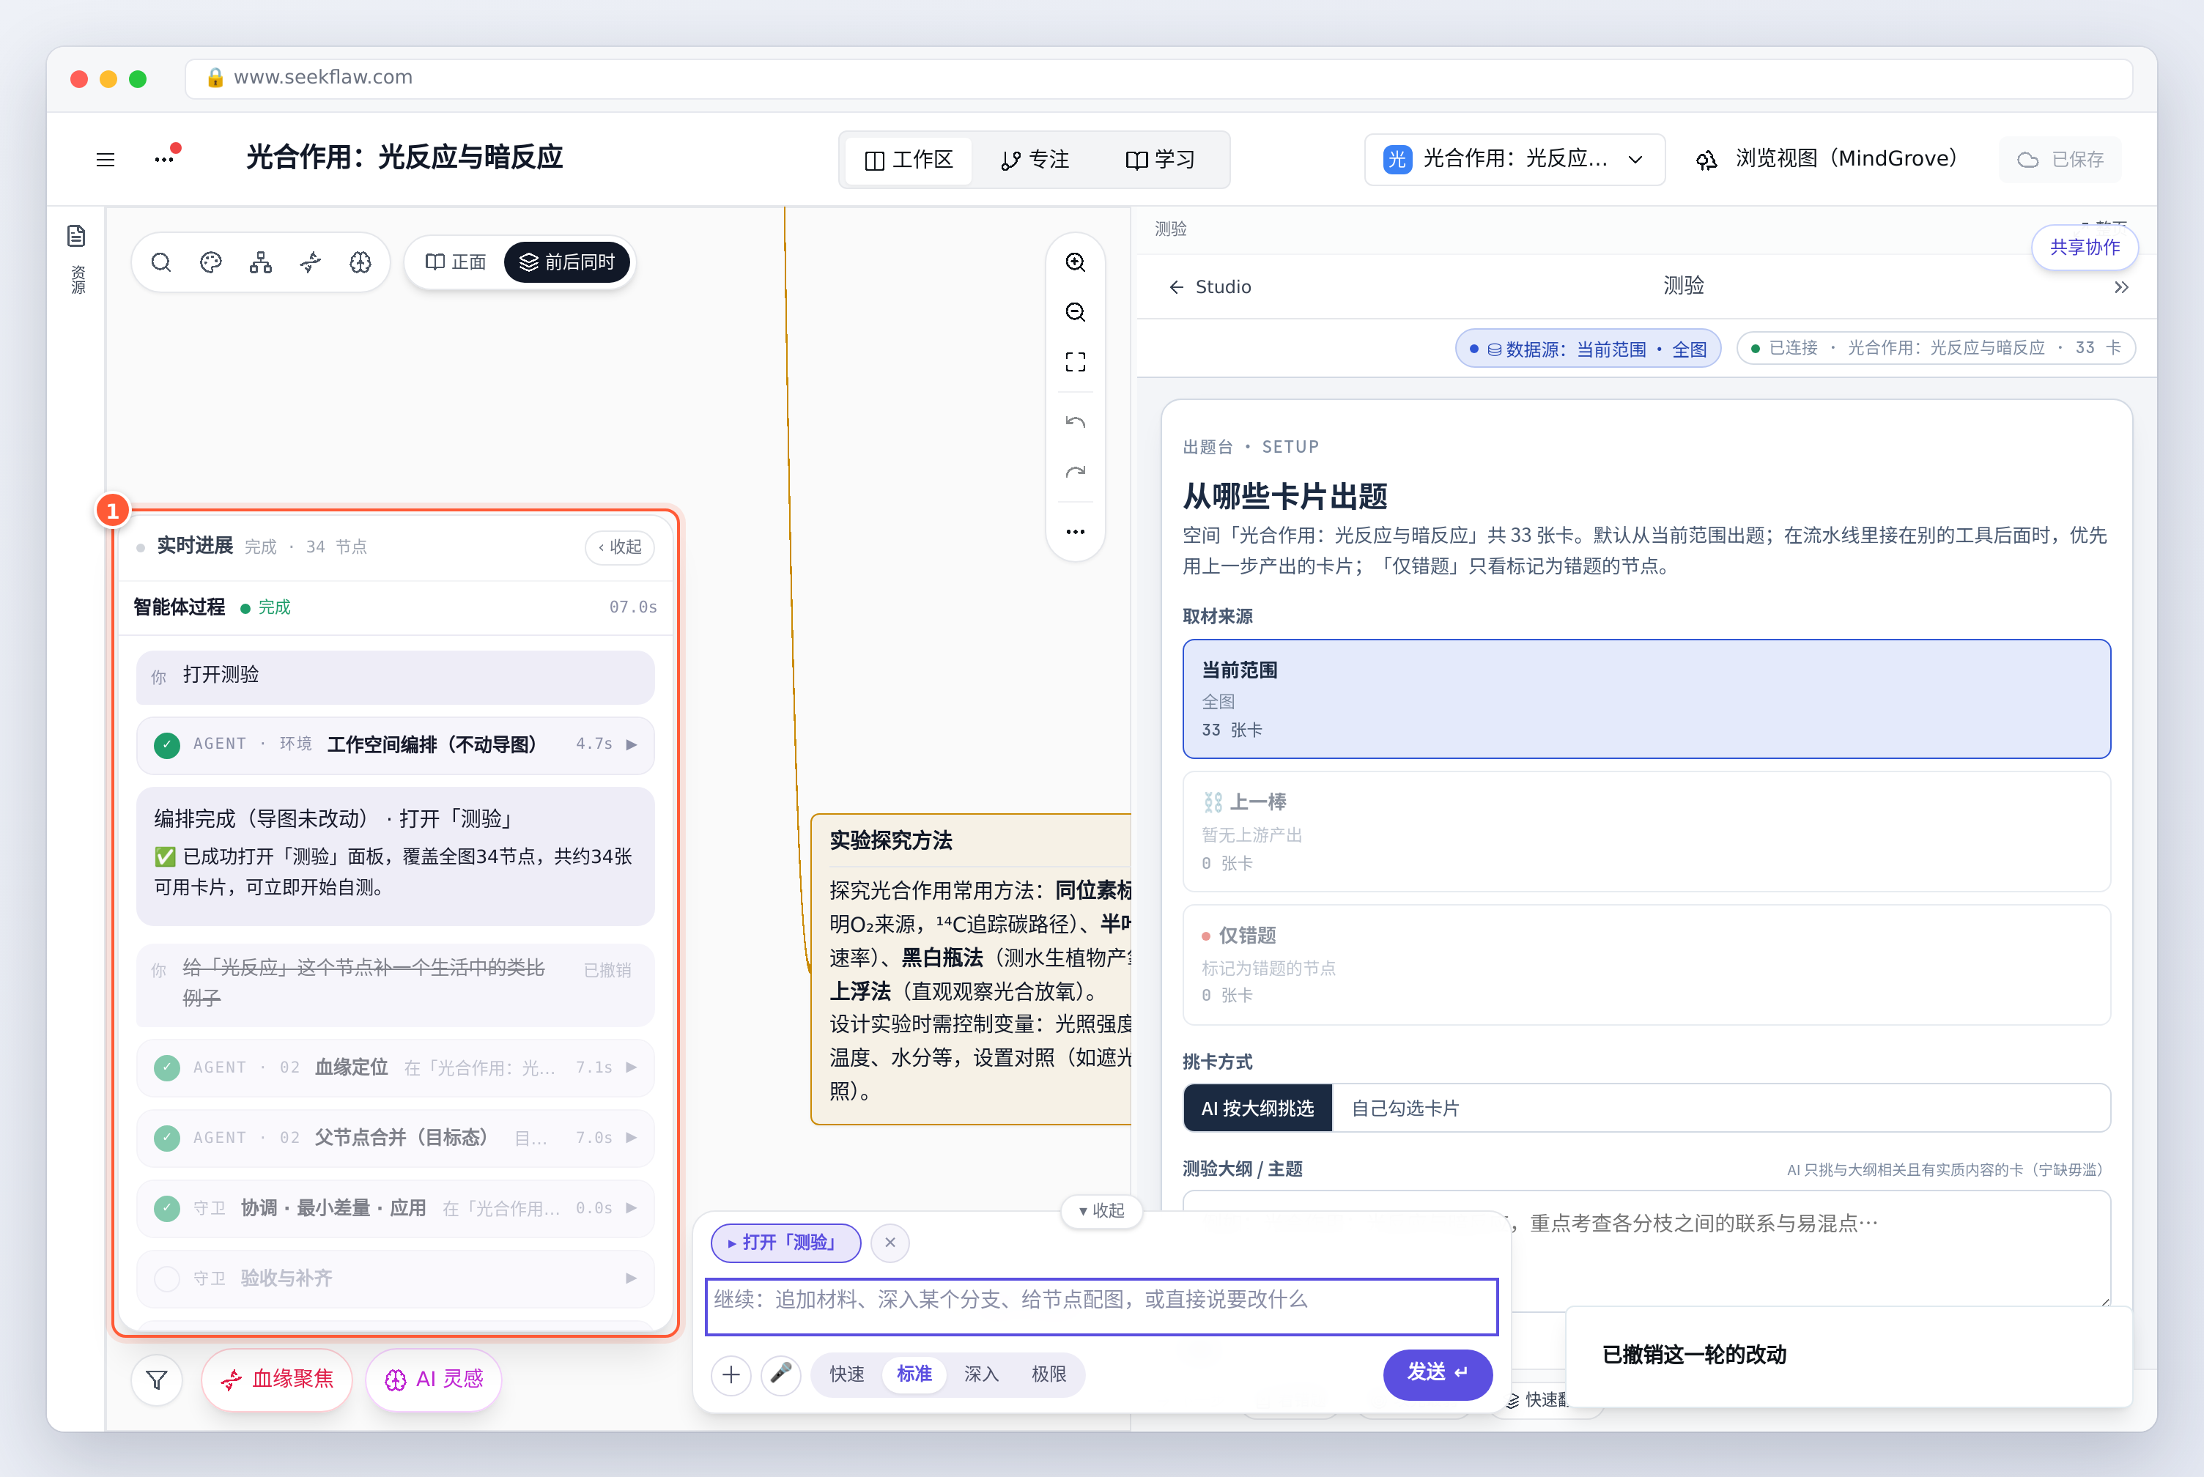Screen dimensions: 2204x1477
Task: Select 上一棒 as question source
Action: pyautogui.click(x=1646, y=832)
